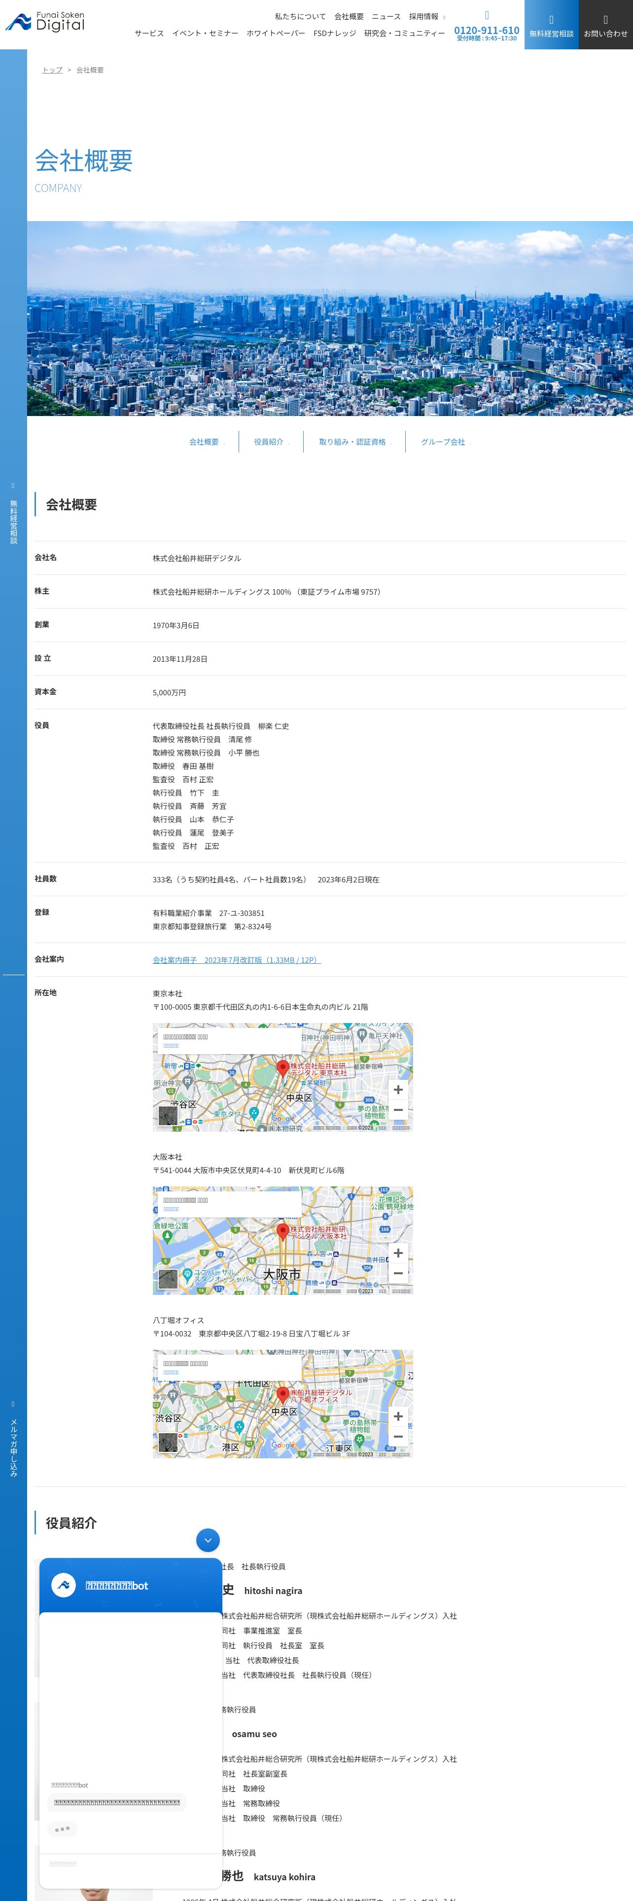Image resolution: width=633 pixels, height=1901 pixels.
Task: Zoom out on the 東京本社 map
Action: (x=398, y=1110)
